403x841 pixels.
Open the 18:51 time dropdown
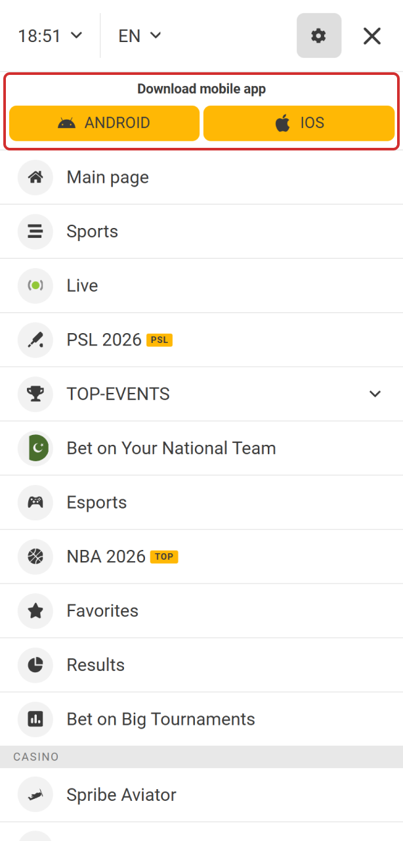pyautogui.click(x=51, y=35)
